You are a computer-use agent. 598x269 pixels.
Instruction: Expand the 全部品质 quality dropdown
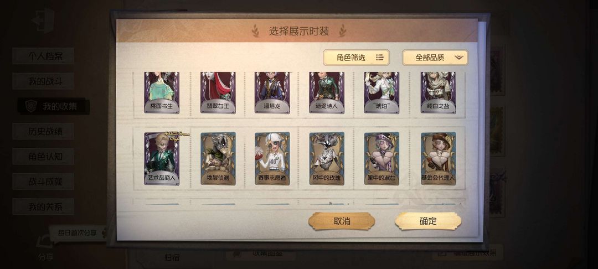coord(435,58)
